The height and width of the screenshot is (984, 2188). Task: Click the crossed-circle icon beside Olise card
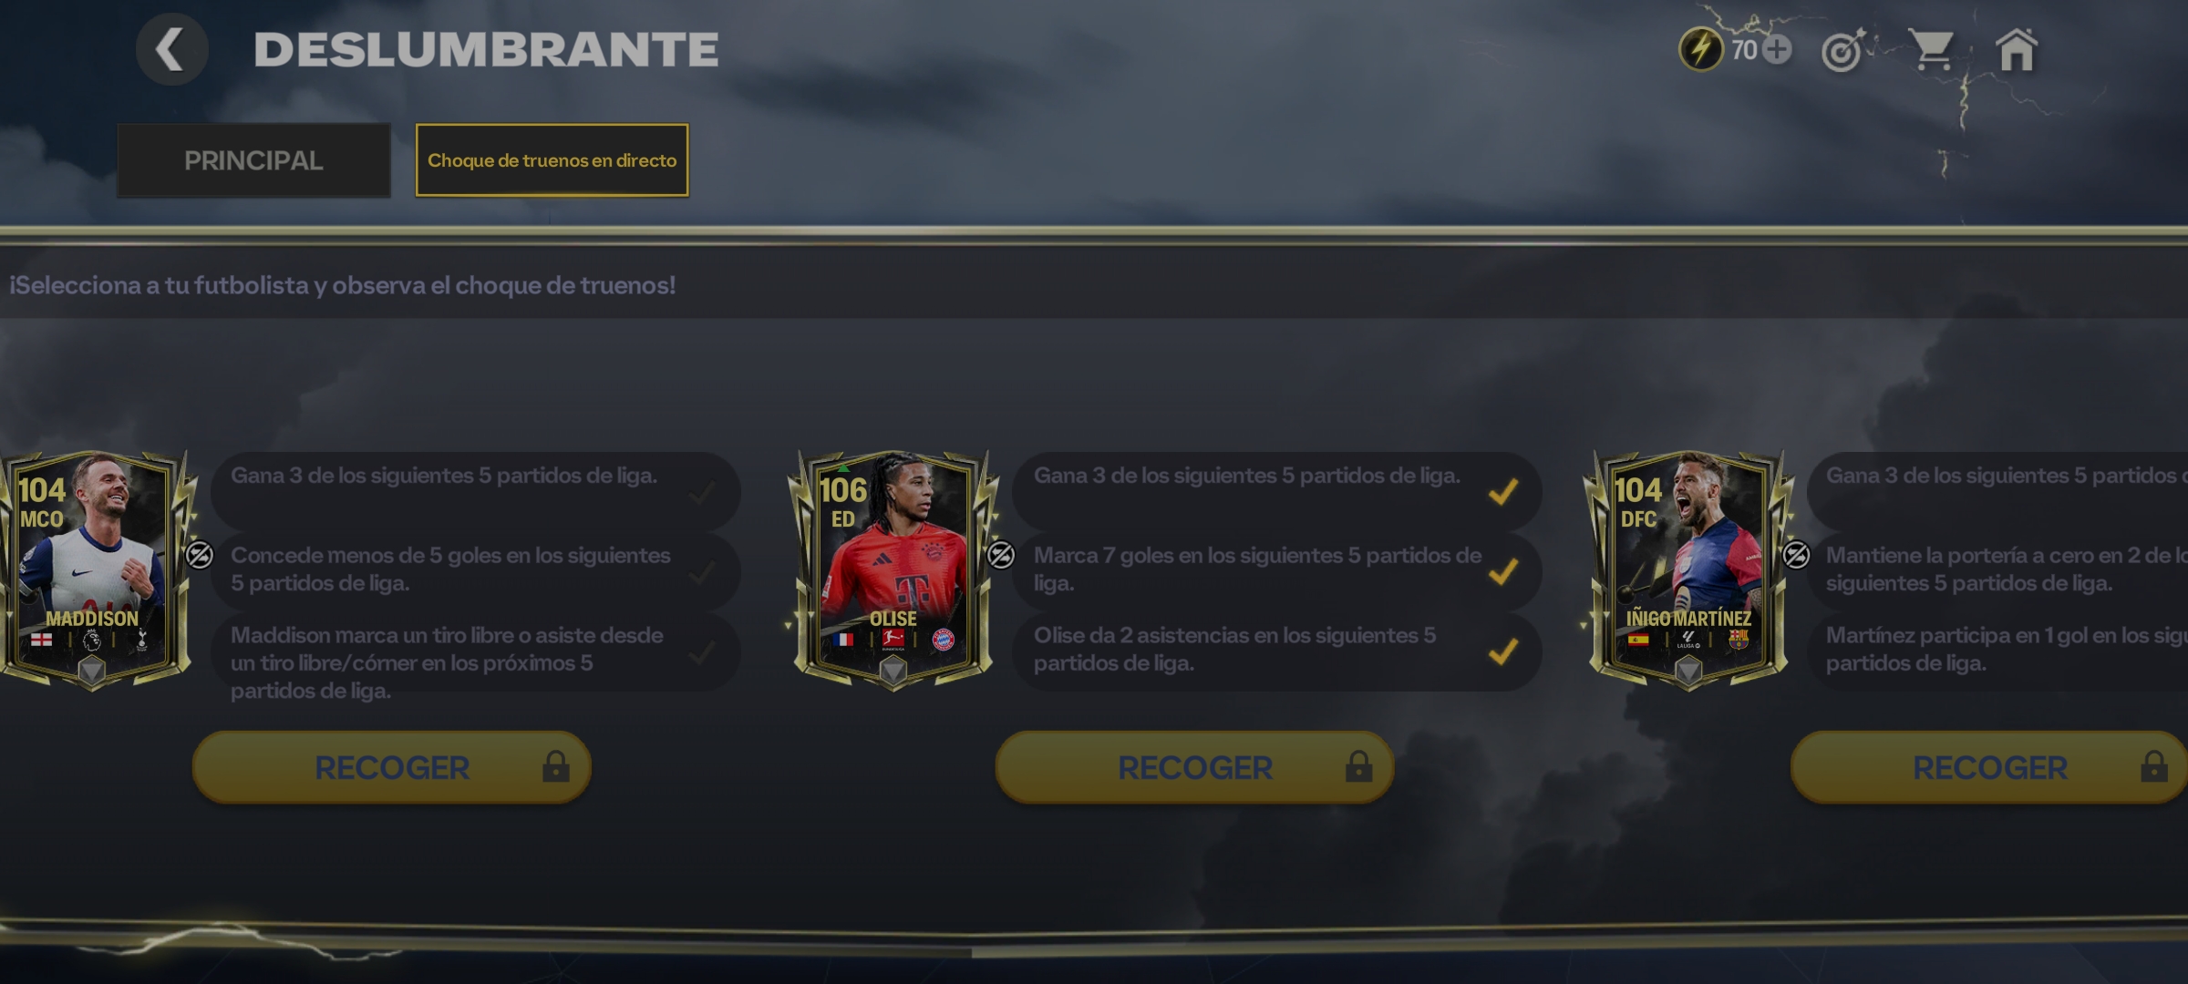(x=1001, y=554)
